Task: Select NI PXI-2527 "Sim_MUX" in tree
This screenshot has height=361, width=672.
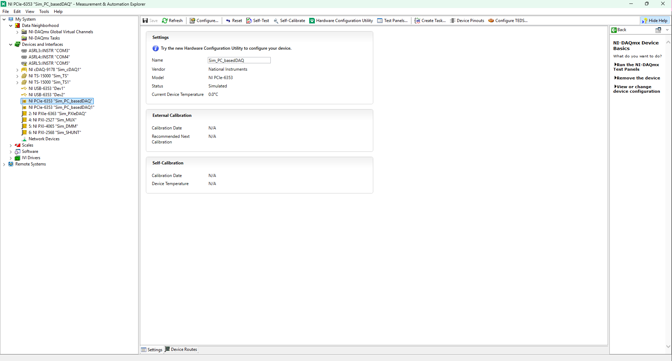Action: pos(52,120)
